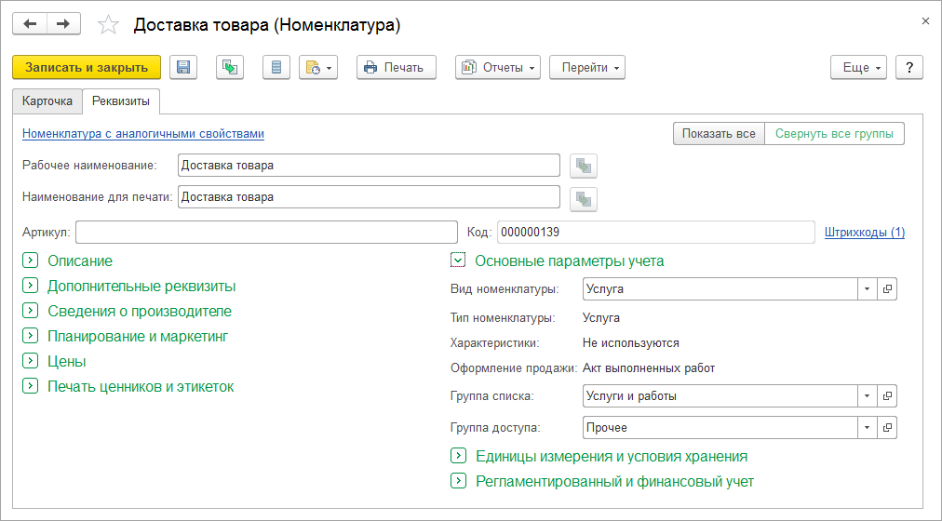Click icon next to Наименование для печати field

(x=584, y=198)
